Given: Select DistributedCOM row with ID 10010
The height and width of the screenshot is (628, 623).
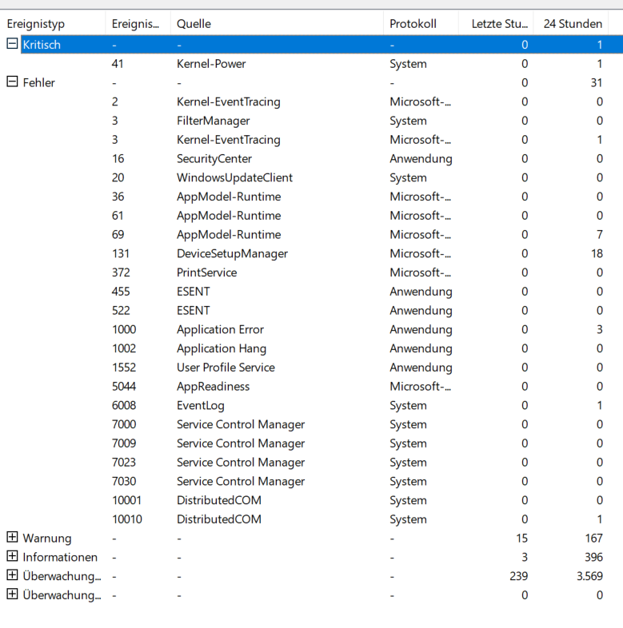Looking at the screenshot, I should [312, 519].
